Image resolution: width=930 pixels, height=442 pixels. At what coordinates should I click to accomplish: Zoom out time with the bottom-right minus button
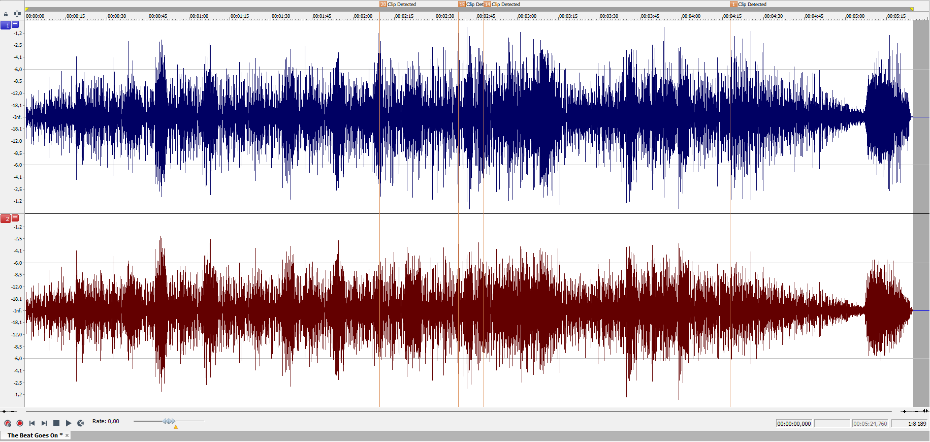pyautogui.click(x=916, y=412)
